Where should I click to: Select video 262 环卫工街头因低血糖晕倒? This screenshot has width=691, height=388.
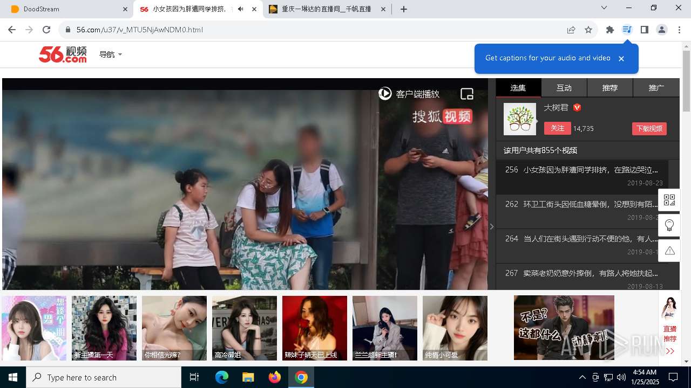582,211
